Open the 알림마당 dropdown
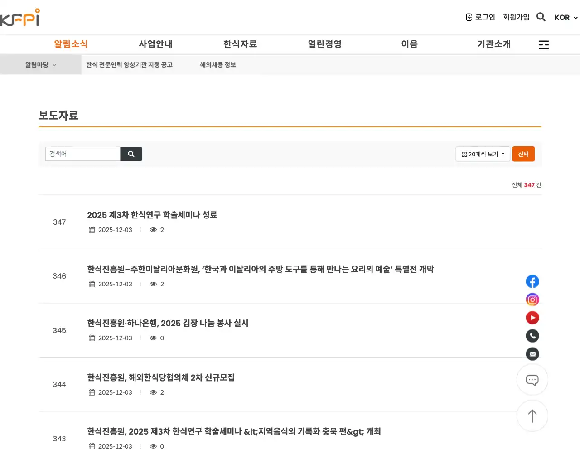 tap(40, 64)
